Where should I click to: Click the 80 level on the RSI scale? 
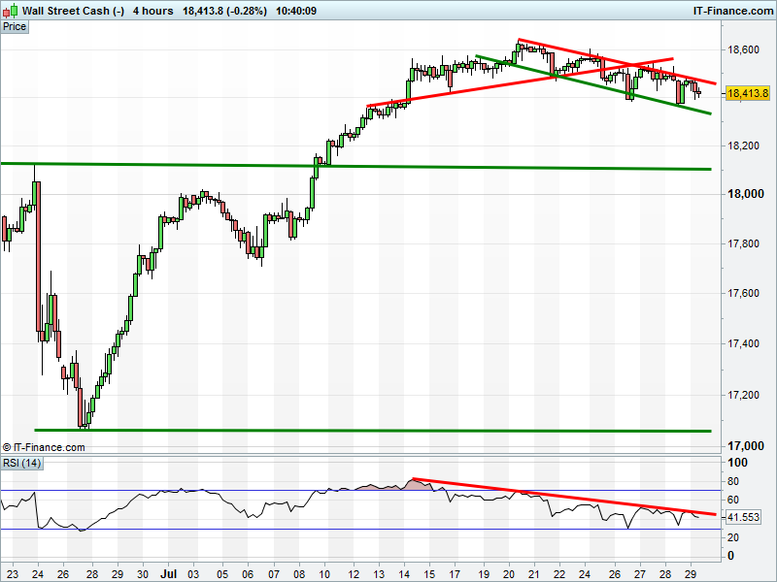click(733, 481)
